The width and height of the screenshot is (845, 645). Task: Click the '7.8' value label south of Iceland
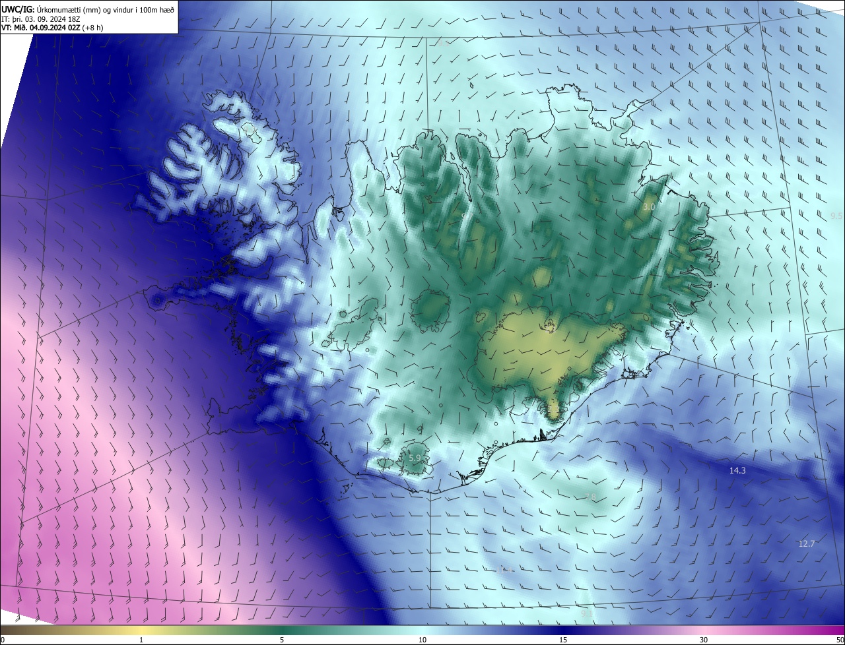pyautogui.click(x=590, y=497)
